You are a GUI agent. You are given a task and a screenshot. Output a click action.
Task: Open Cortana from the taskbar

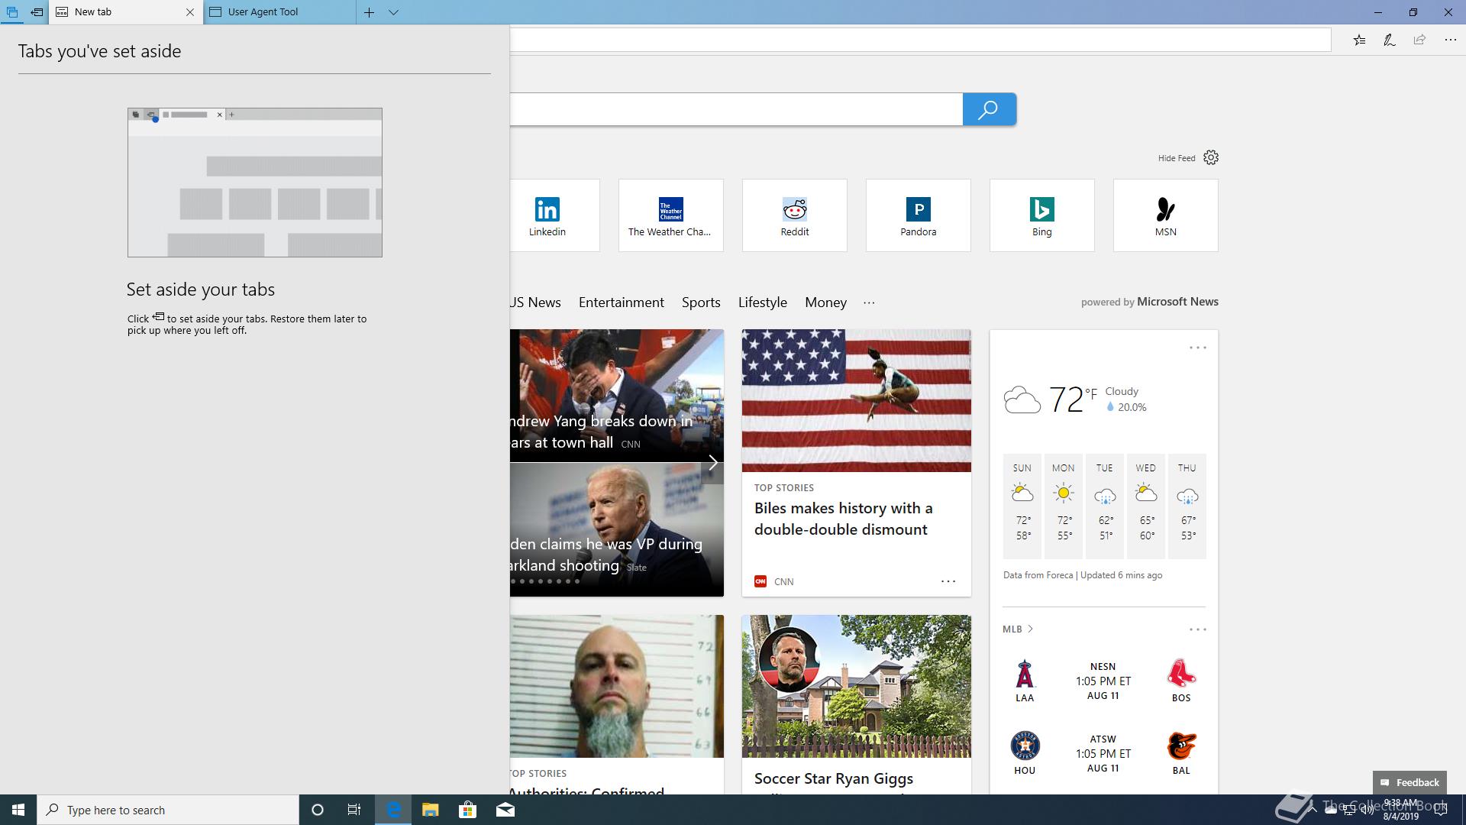tap(318, 810)
